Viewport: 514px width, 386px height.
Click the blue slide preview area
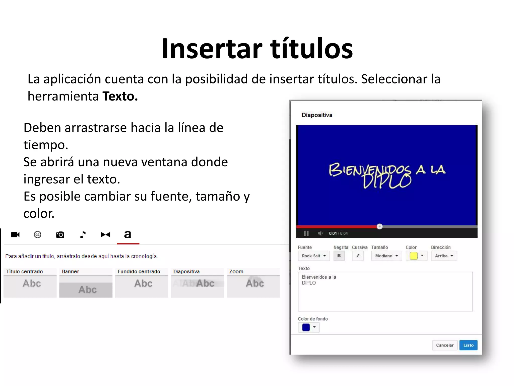pos(387,175)
